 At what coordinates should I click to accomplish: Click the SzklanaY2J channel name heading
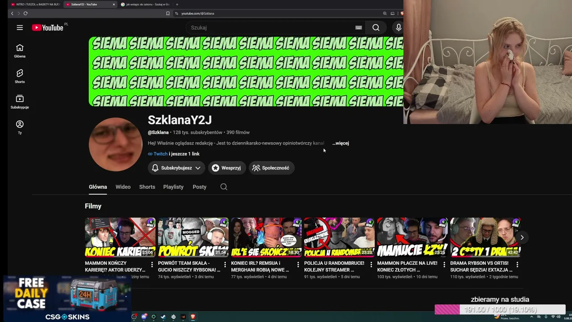tap(180, 120)
